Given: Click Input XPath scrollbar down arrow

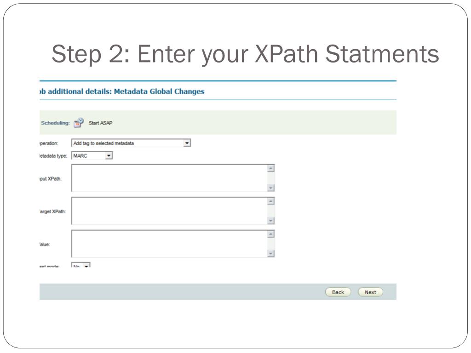Looking at the screenshot, I should (270, 188).
